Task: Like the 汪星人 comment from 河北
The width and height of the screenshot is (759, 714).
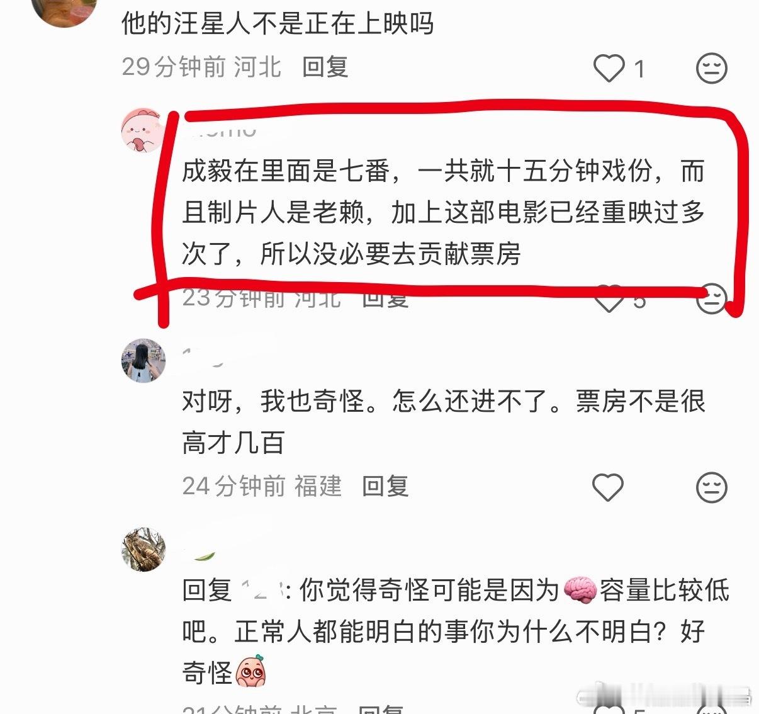Action: (609, 68)
